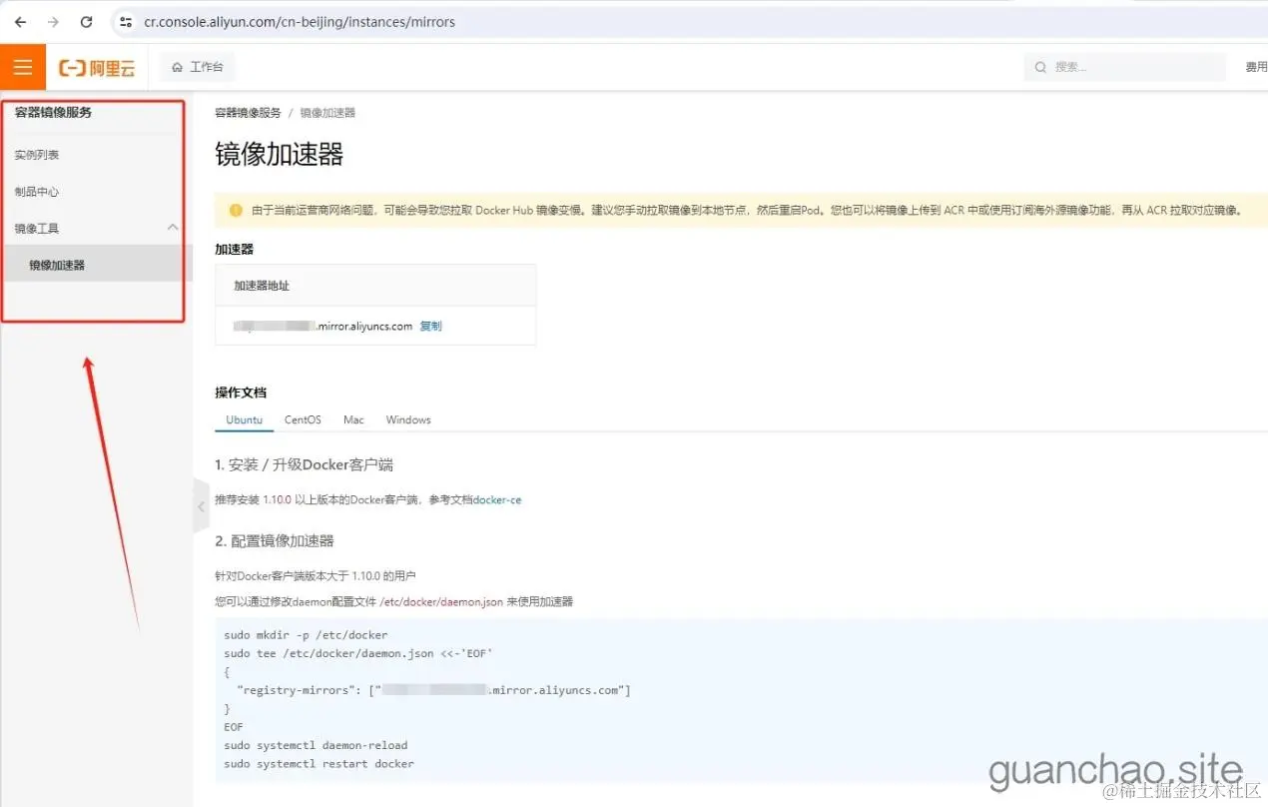The height and width of the screenshot is (807, 1268).
Task: Reload the page with the refresh icon
Action: tap(86, 22)
